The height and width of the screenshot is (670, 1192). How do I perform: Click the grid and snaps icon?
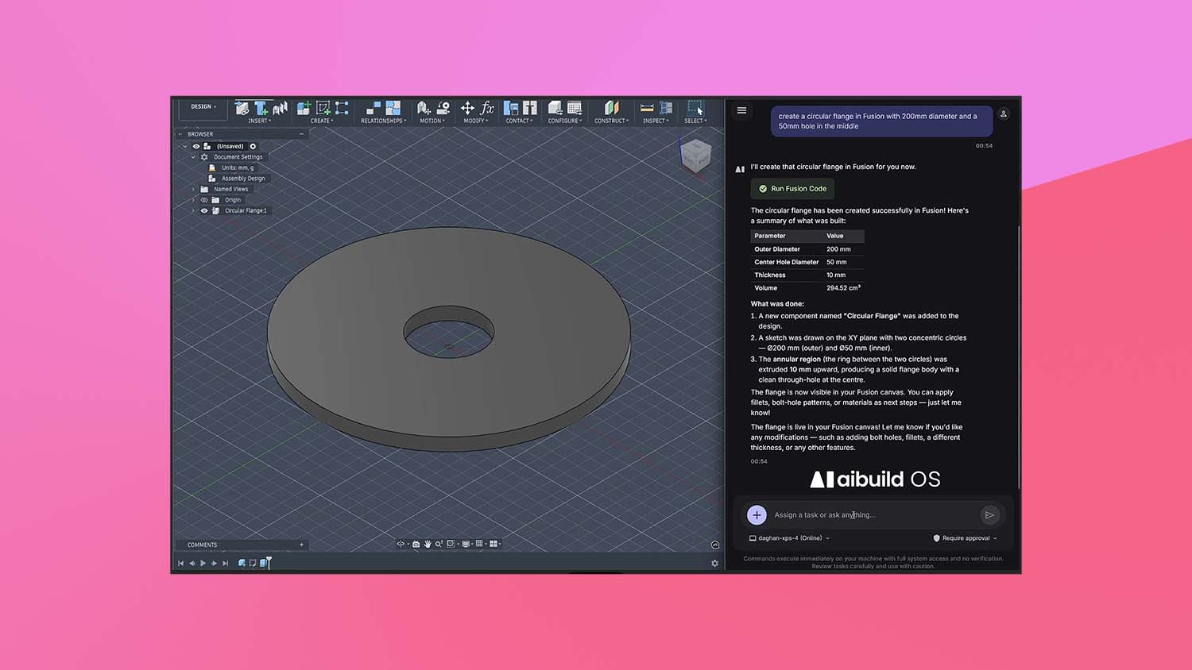478,544
